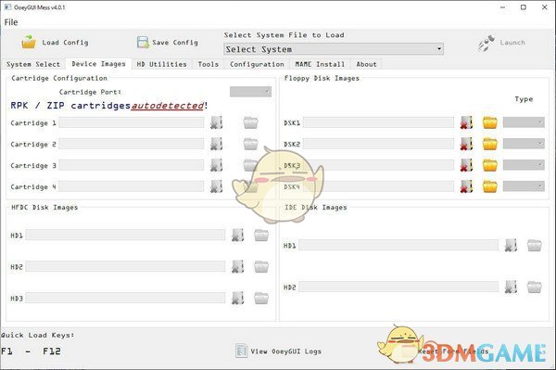Click the IDE HD1 path field
Viewport: 556px width, 370px height.
tap(398, 245)
